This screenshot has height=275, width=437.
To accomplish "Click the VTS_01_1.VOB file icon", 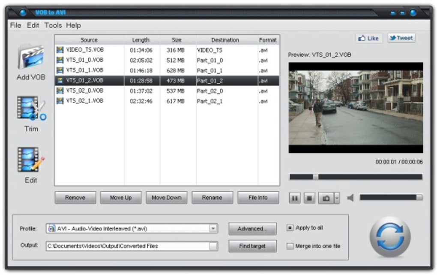I will [60, 70].
